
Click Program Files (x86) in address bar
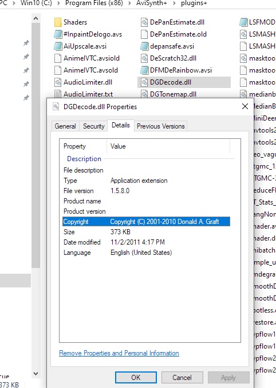tap(94, 3)
